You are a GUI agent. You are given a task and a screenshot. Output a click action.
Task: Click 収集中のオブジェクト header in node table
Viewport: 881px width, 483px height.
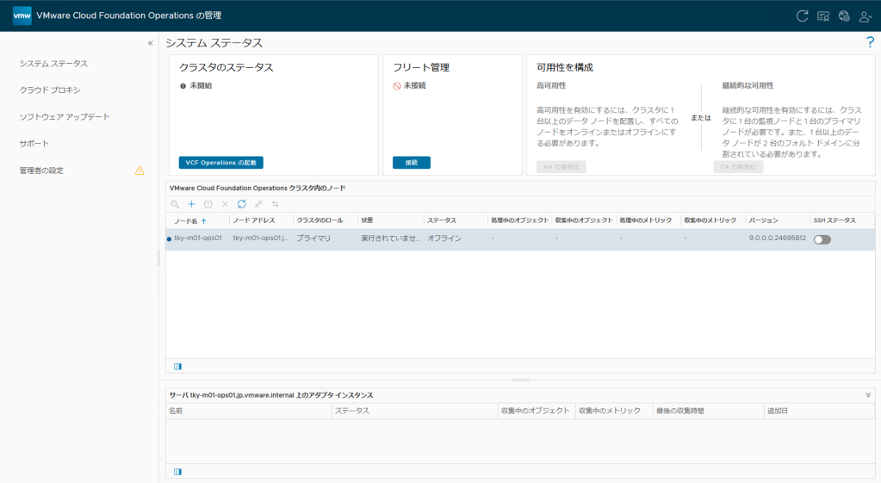[584, 220]
